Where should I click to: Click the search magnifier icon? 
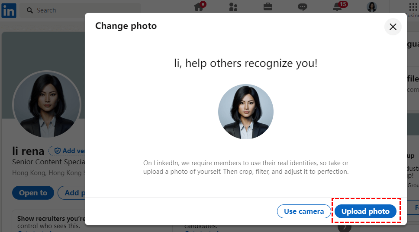(30, 10)
